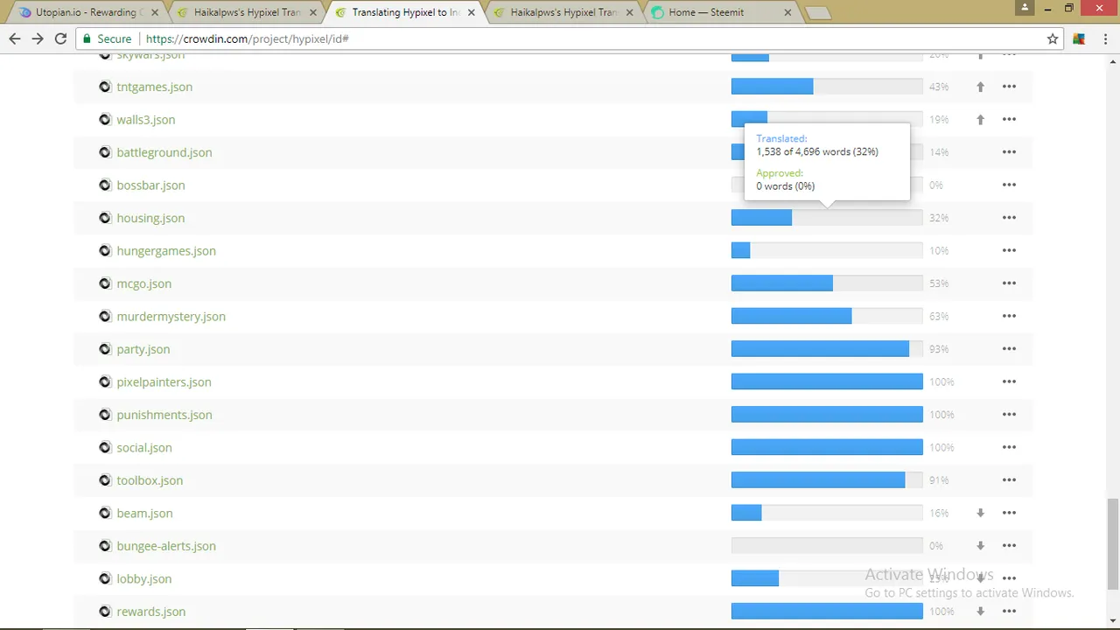Open the ellipsis menu for bungee-alerts.json
Image resolution: width=1120 pixels, height=630 pixels.
tap(1009, 546)
